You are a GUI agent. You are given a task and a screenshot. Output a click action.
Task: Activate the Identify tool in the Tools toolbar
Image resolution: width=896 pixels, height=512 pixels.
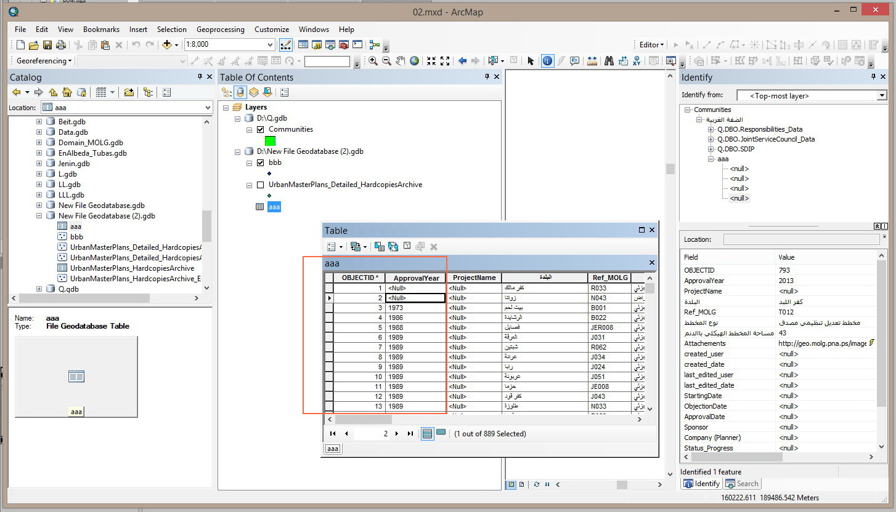(547, 61)
